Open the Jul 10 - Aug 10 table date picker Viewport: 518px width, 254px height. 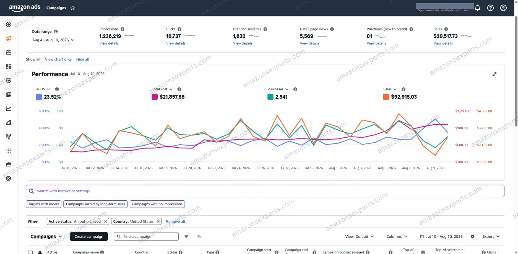(x=441, y=237)
